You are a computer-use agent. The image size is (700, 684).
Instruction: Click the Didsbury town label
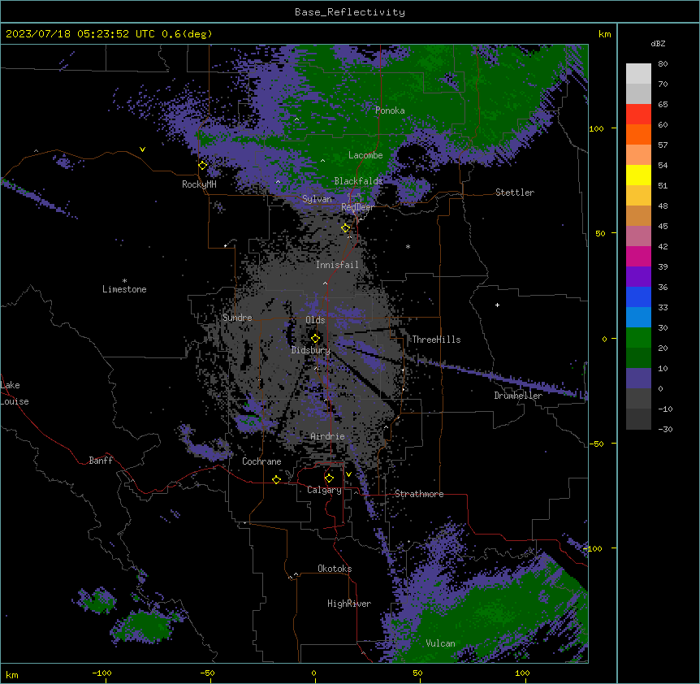[310, 350]
